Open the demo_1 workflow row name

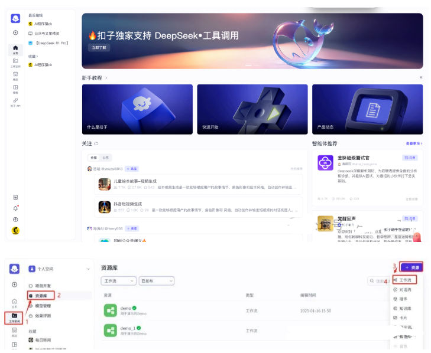[128, 328]
